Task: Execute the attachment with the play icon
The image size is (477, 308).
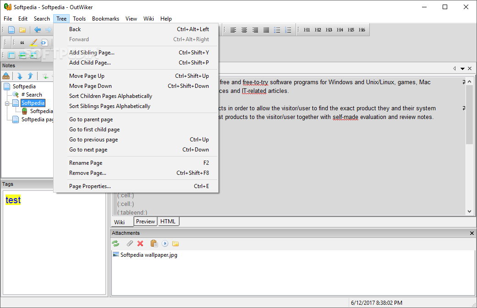Action: click(x=165, y=243)
